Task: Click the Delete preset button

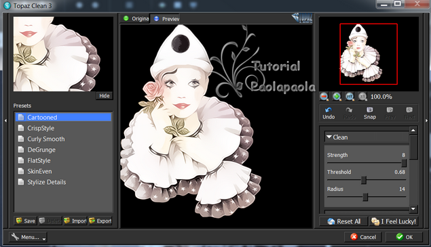Action: [x=50, y=221]
